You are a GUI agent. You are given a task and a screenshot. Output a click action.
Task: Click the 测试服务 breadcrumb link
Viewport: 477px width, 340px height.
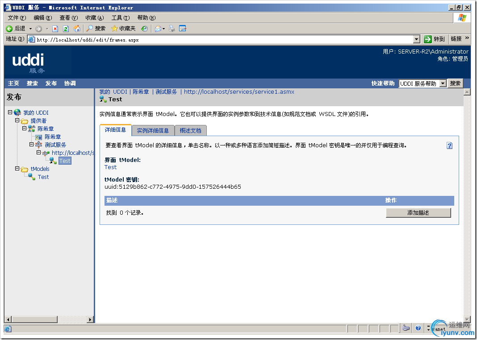(x=167, y=92)
